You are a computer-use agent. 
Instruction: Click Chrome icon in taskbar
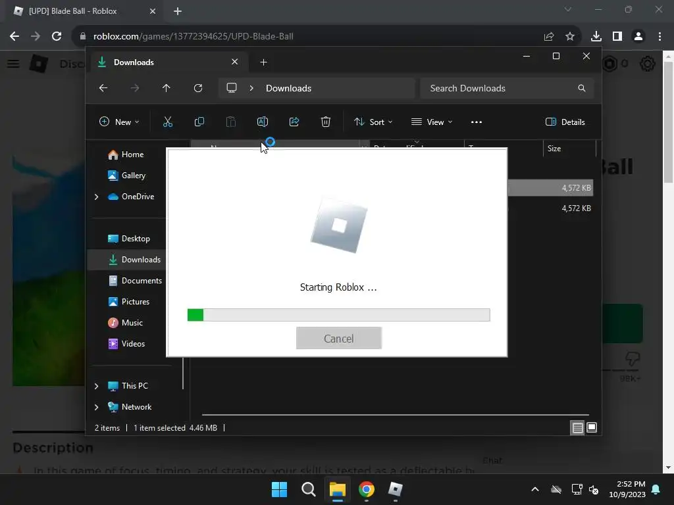coord(367,489)
